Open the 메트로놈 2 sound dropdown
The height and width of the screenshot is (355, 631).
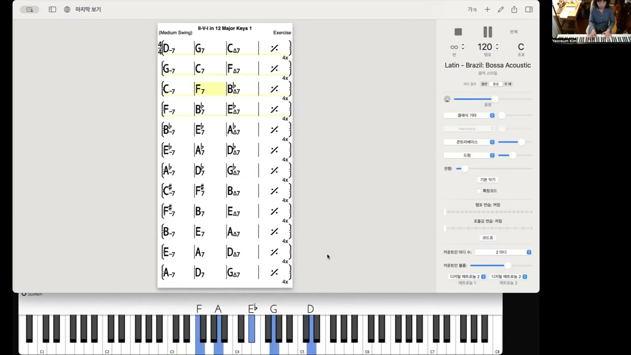coord(509,277)
